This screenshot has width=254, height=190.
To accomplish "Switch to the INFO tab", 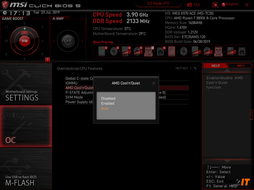I will click(241, 66).
